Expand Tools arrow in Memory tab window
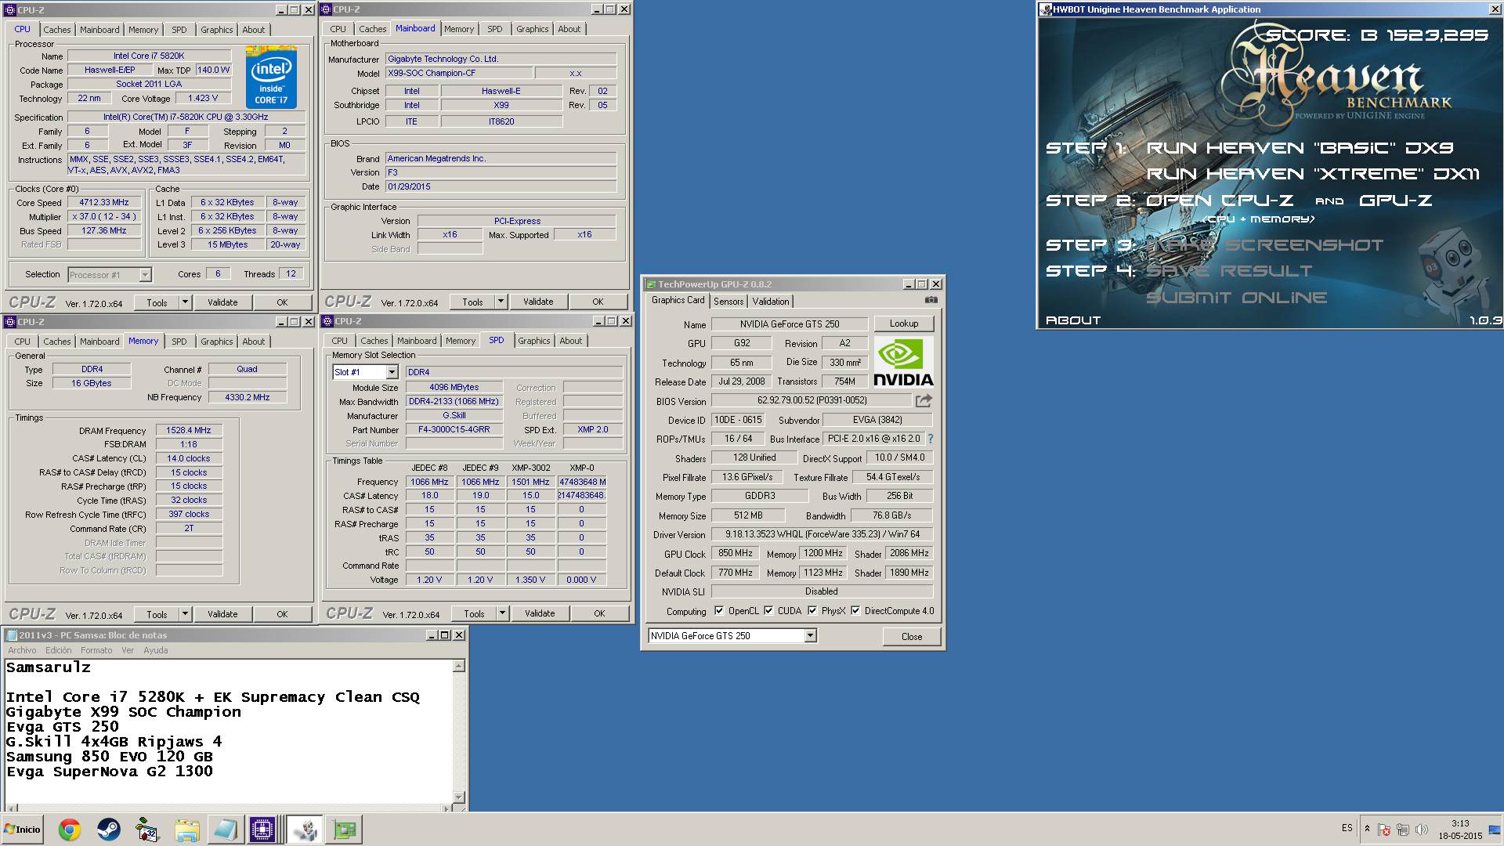The height and width of the screenshot is (846, 1504). [x=185, y=614]
